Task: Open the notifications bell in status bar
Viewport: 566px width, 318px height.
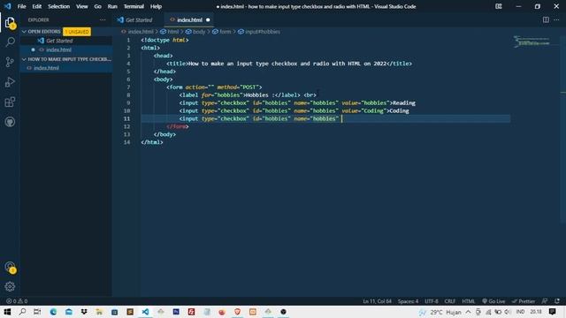Action: click(557, 301)
